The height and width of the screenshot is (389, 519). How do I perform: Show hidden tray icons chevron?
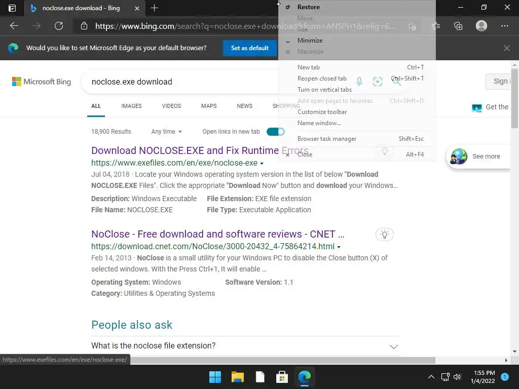coord(431,377)
